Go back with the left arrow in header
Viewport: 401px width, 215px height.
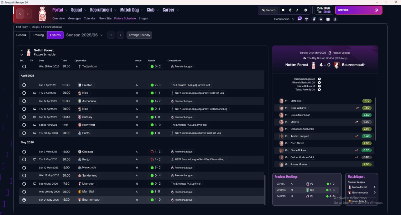[x=20, y=14]
